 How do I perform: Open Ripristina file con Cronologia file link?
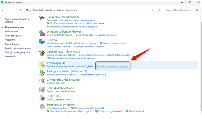[x=113, y=66]
